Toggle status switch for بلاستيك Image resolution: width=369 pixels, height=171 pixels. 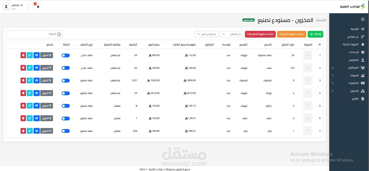pos(66,80)
